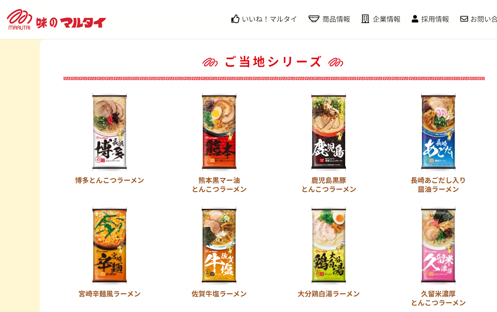This screenshot has height=312, width=497.
Task: Click the Hakata ramen package image
Action: [x=110, y=132]
